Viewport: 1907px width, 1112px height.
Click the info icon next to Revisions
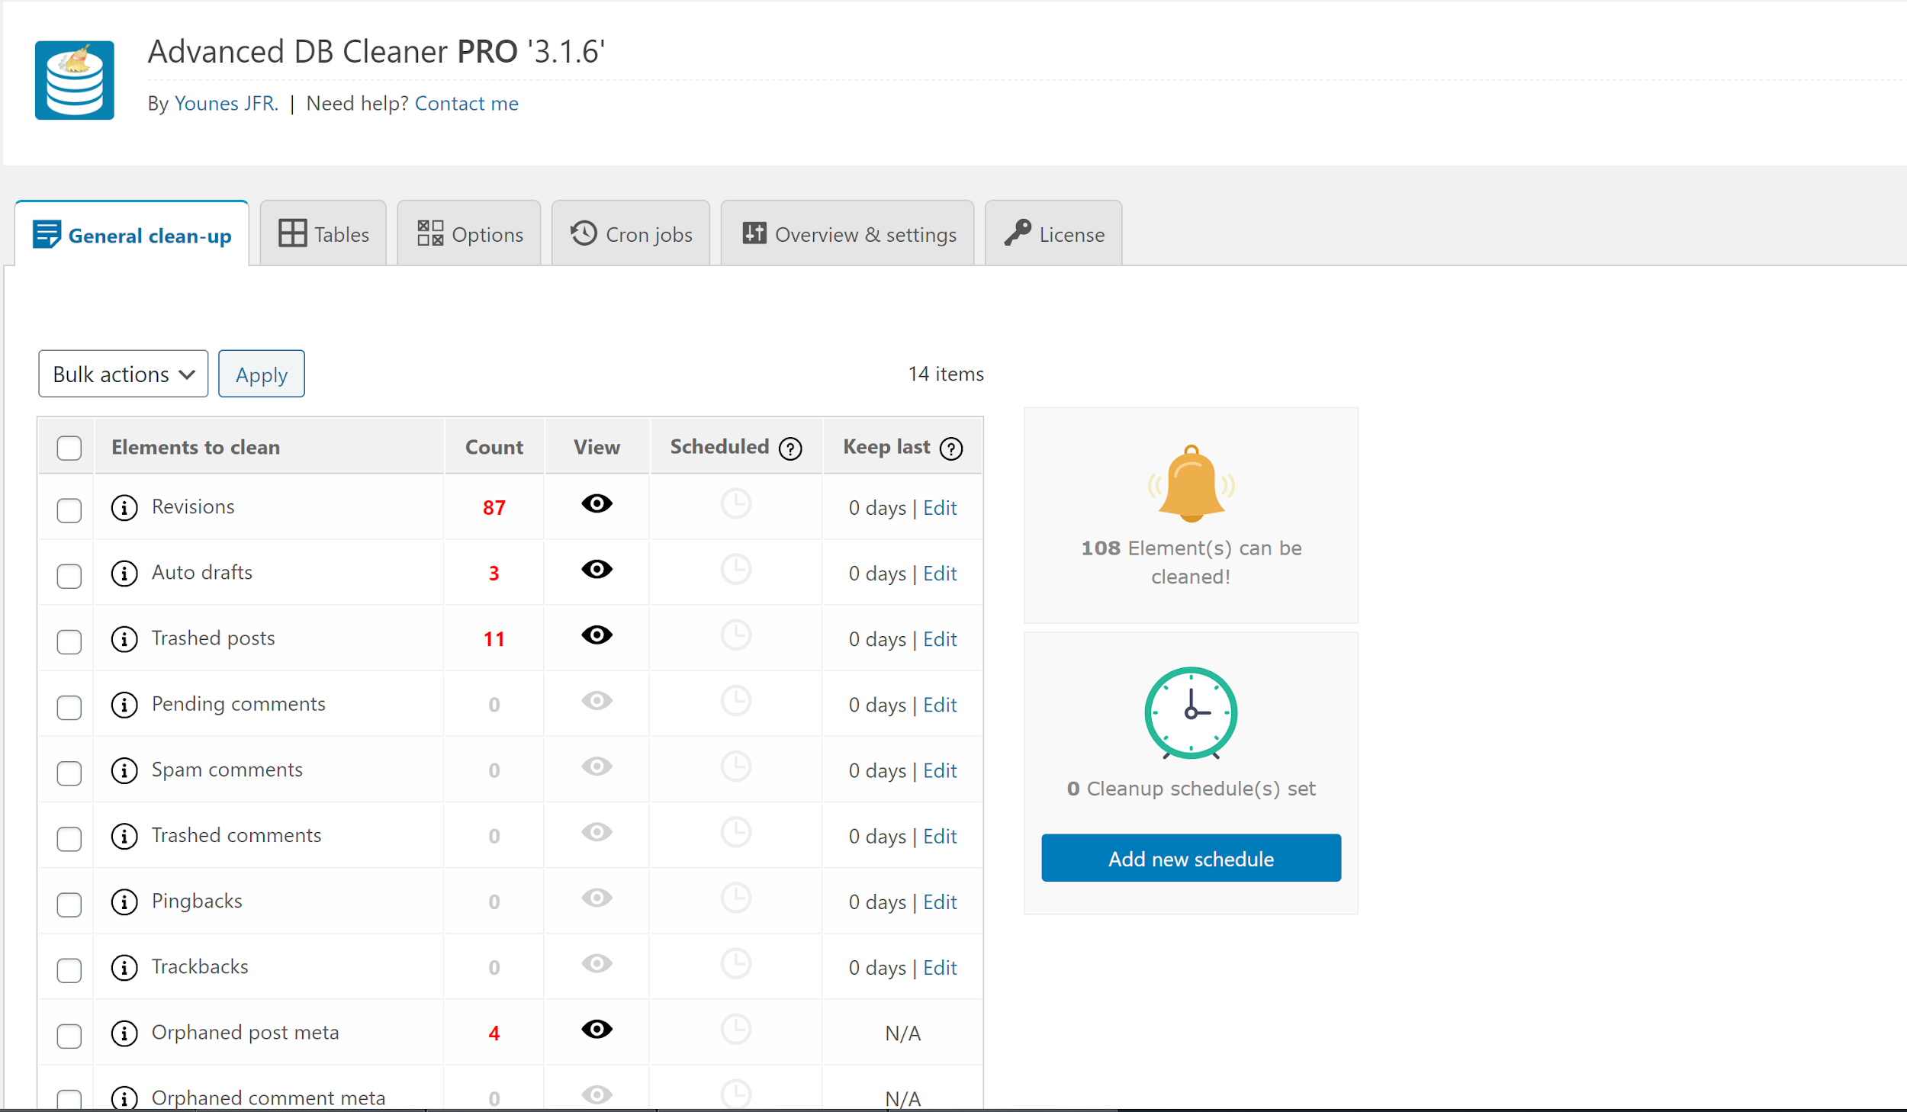click(x=124, y=508)
